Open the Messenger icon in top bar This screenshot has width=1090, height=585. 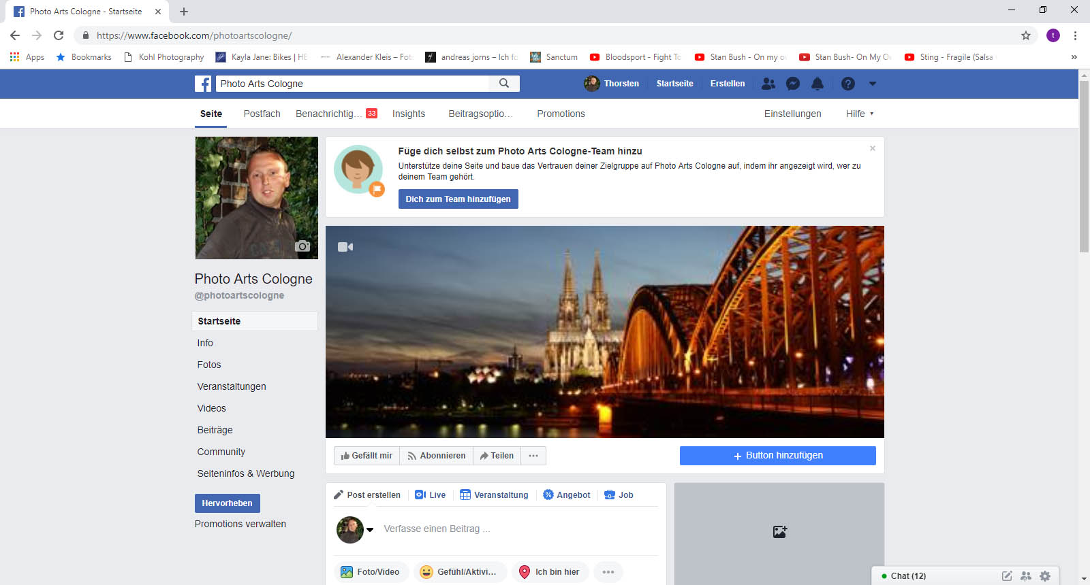click(793, 84)
